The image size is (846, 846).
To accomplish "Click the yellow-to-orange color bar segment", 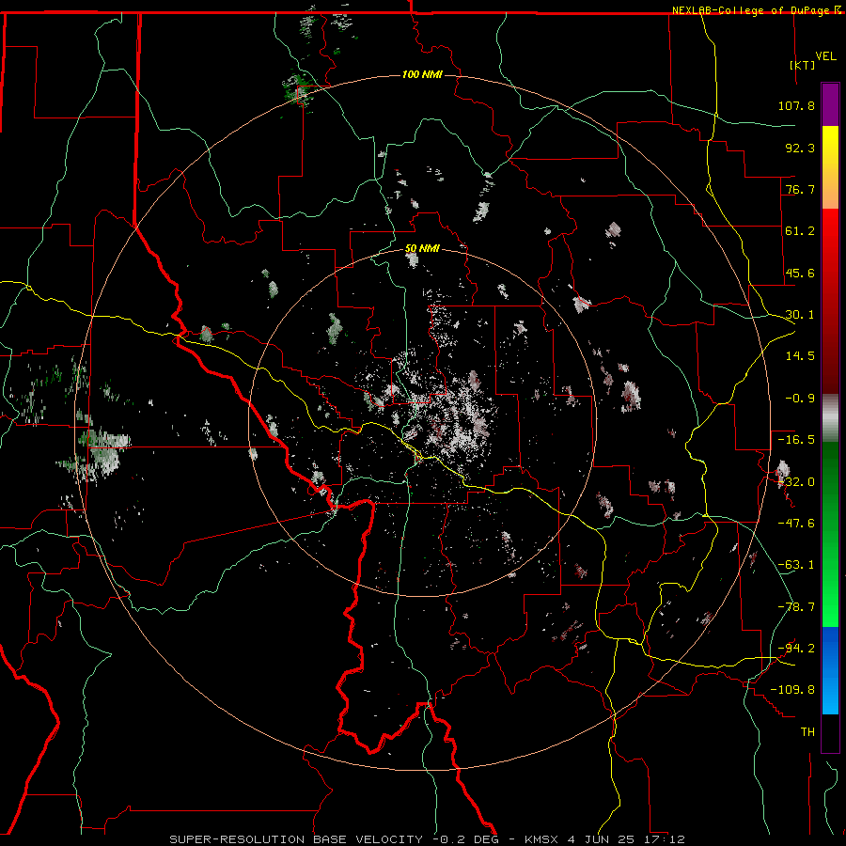I will (x=830, y=167).
